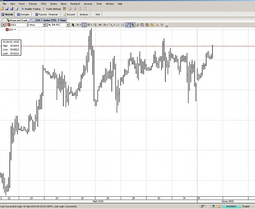Toggle the chart grid icon
The image size is (255, 209).
89,25
